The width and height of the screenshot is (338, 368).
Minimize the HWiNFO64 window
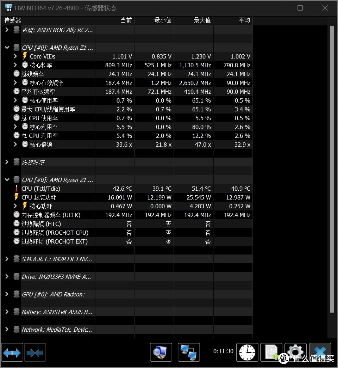tap(276, 8)
